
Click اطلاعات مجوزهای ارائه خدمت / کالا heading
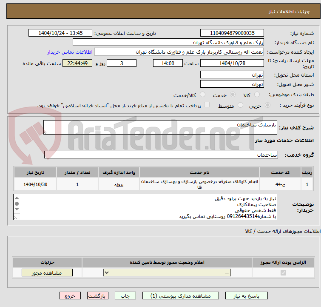283,231
